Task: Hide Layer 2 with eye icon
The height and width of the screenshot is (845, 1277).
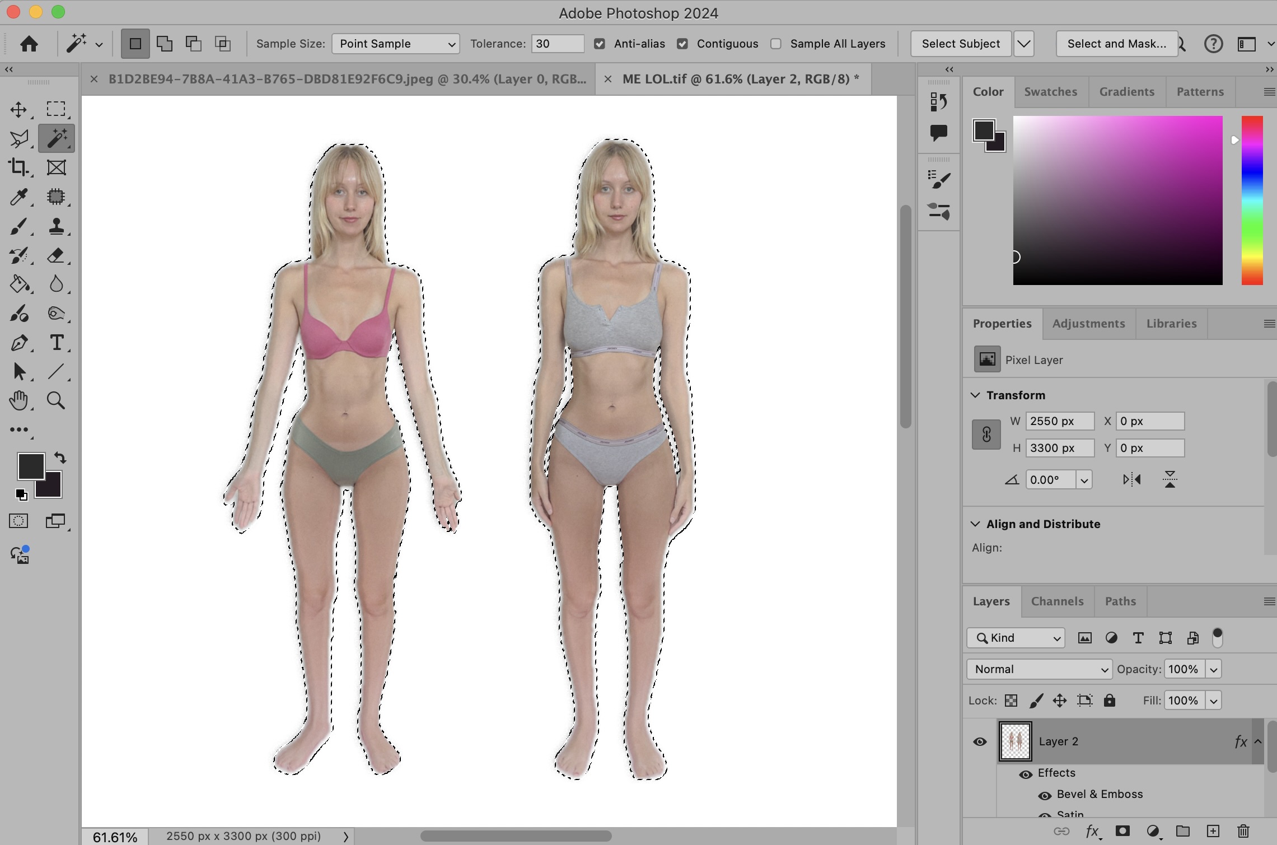Action: tap(980, 741)
